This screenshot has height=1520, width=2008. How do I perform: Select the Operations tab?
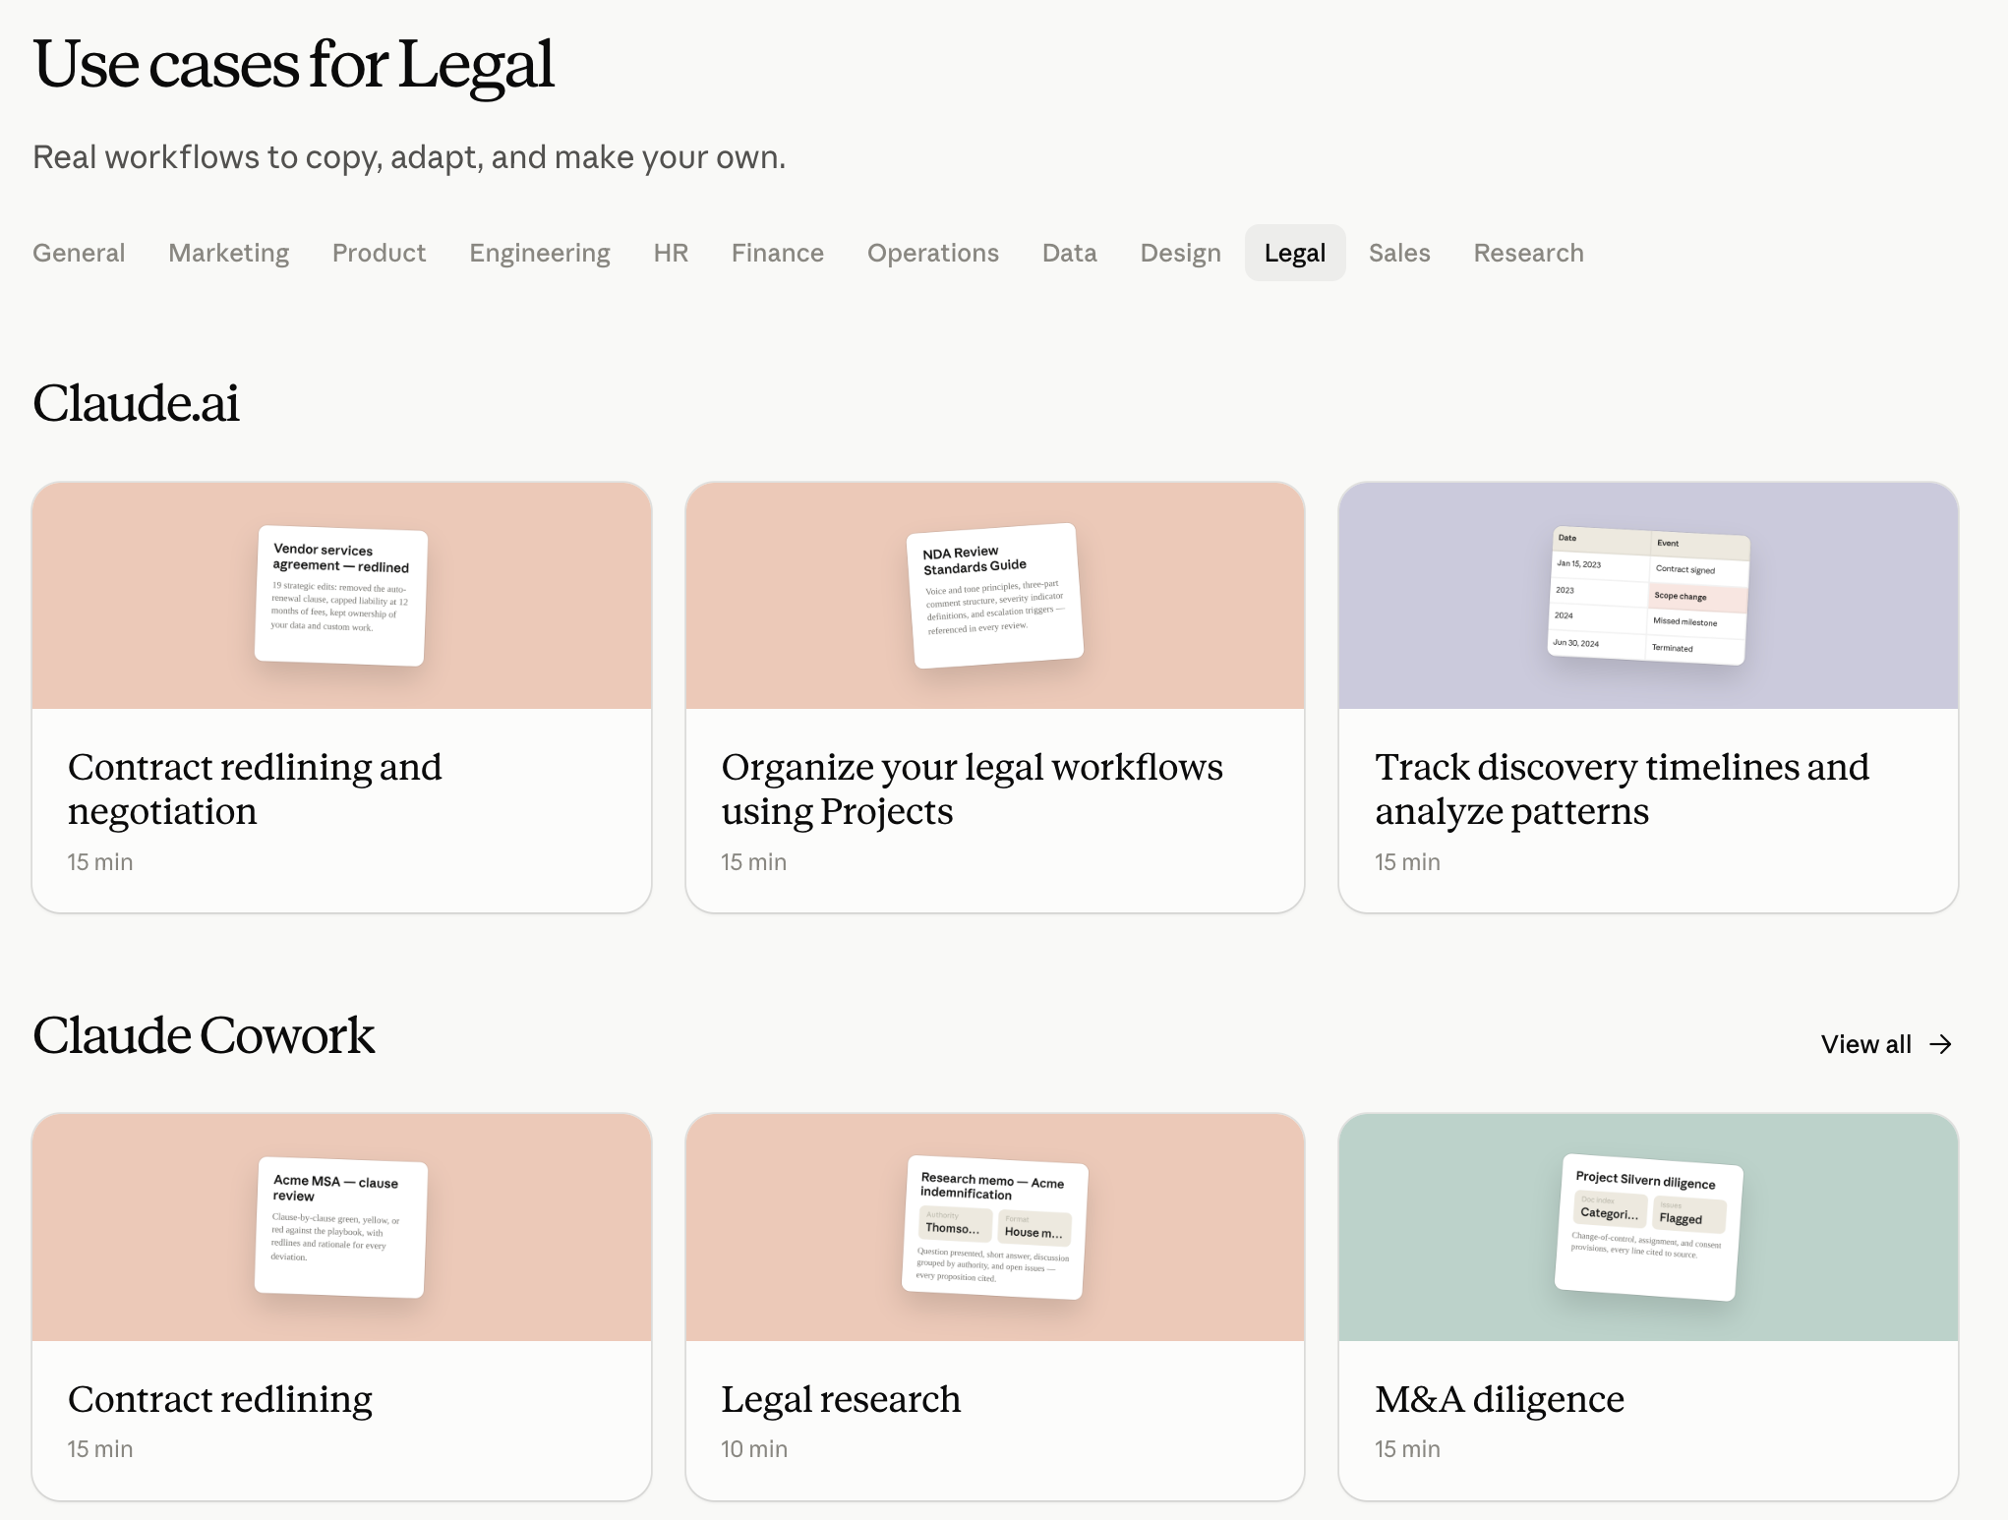(933, 253)
